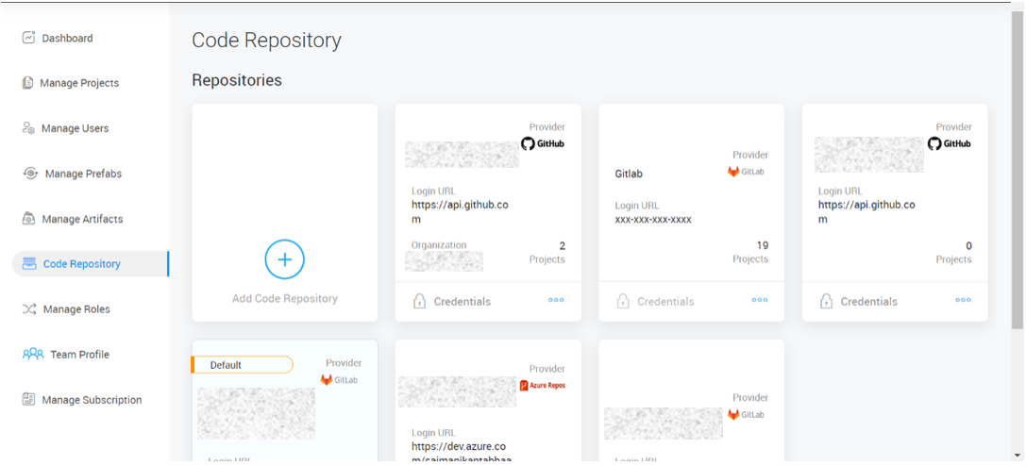
Task: Open three-dot menu on Gitlab card
Action: [x=760, y=301]
